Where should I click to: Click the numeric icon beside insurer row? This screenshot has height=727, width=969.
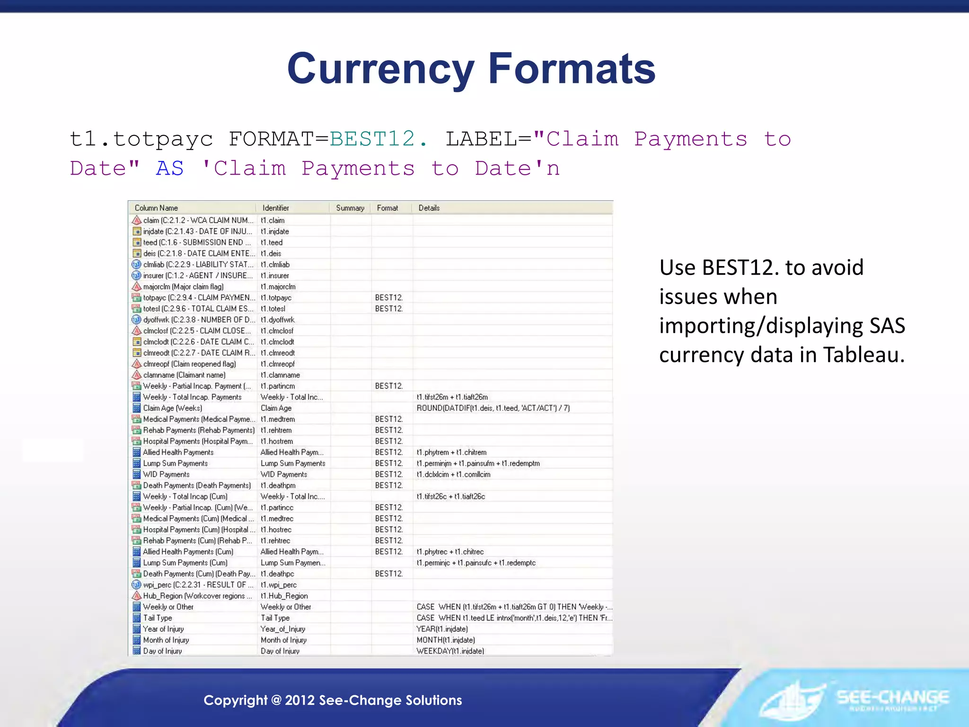tap(136, 275)
